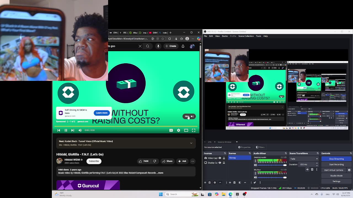This screenshot has width=353, height=198.
Task: Click the YouTube search magnifier button
Action: tap(148, 46)
